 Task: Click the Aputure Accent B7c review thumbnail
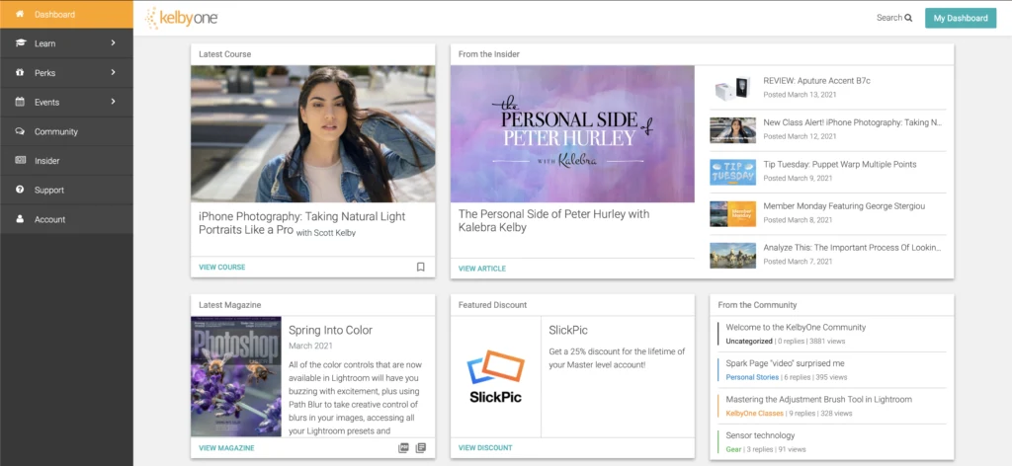[732, 88]
